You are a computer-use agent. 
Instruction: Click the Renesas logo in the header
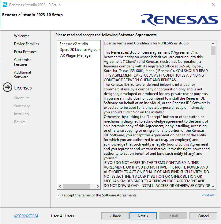[179, 19]
